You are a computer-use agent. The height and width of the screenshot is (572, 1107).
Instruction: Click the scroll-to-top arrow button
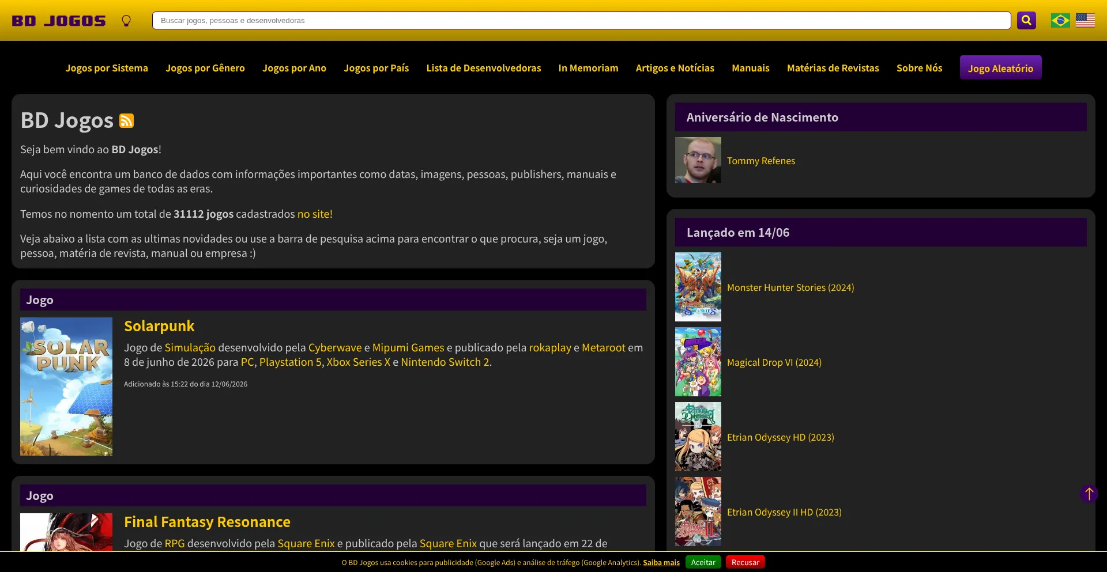click(1089, 494)
